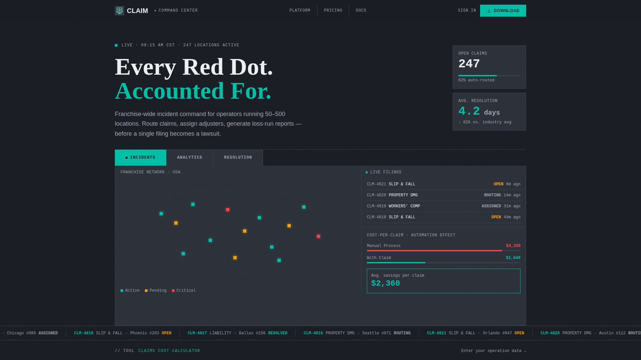
Task: Click the green Live Filings indicator square
Action: click(x=367, y=172)
